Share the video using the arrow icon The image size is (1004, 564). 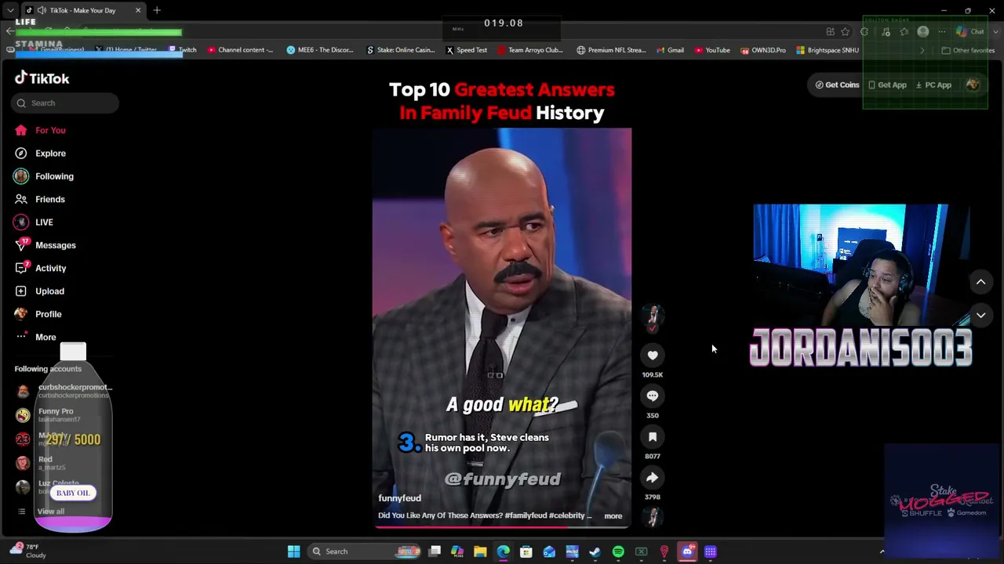pyautogui.click(x=653, y=478)
